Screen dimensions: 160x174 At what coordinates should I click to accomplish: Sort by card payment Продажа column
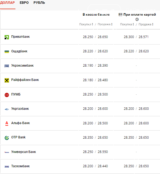pos(146,24)
